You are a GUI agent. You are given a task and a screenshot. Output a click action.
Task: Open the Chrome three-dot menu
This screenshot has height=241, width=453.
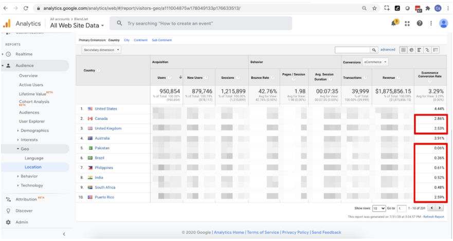(448, 8)
